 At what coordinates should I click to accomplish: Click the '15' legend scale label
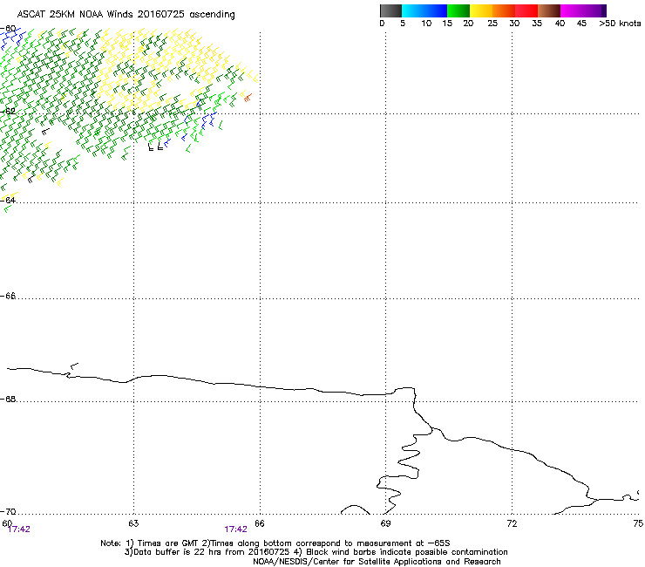[x=447, y=24]
